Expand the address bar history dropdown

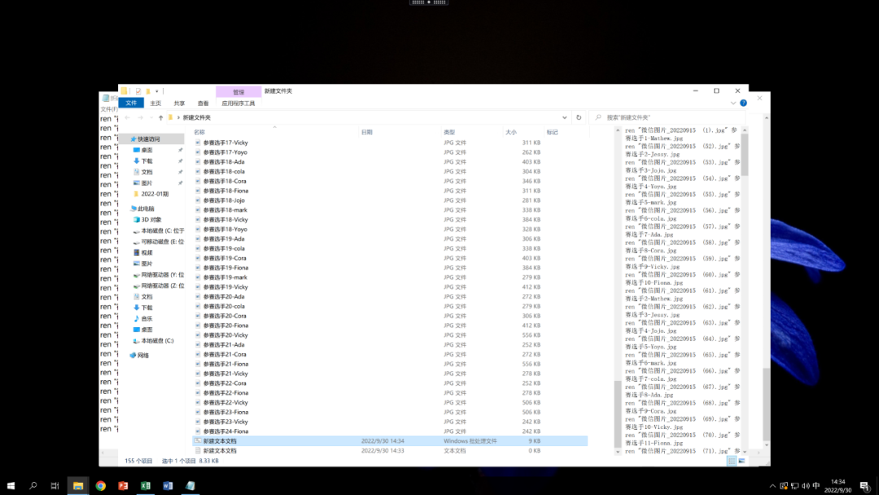point(565,118)
